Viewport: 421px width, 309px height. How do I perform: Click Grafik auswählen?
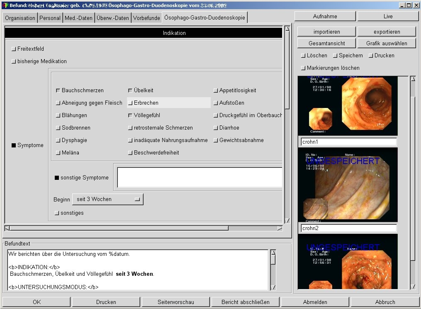pyautogui.click(x=387, y=43)
